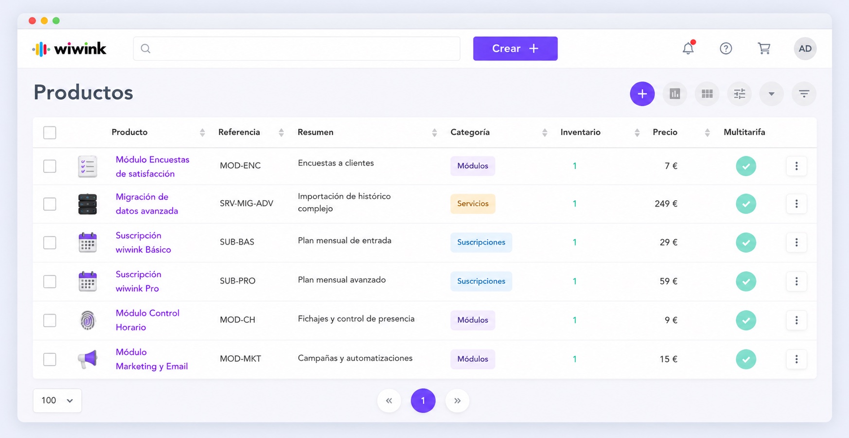Tick the select-all checkbox in table header
The height and width of the screenshot is (438, 849).
pos(50,132)
